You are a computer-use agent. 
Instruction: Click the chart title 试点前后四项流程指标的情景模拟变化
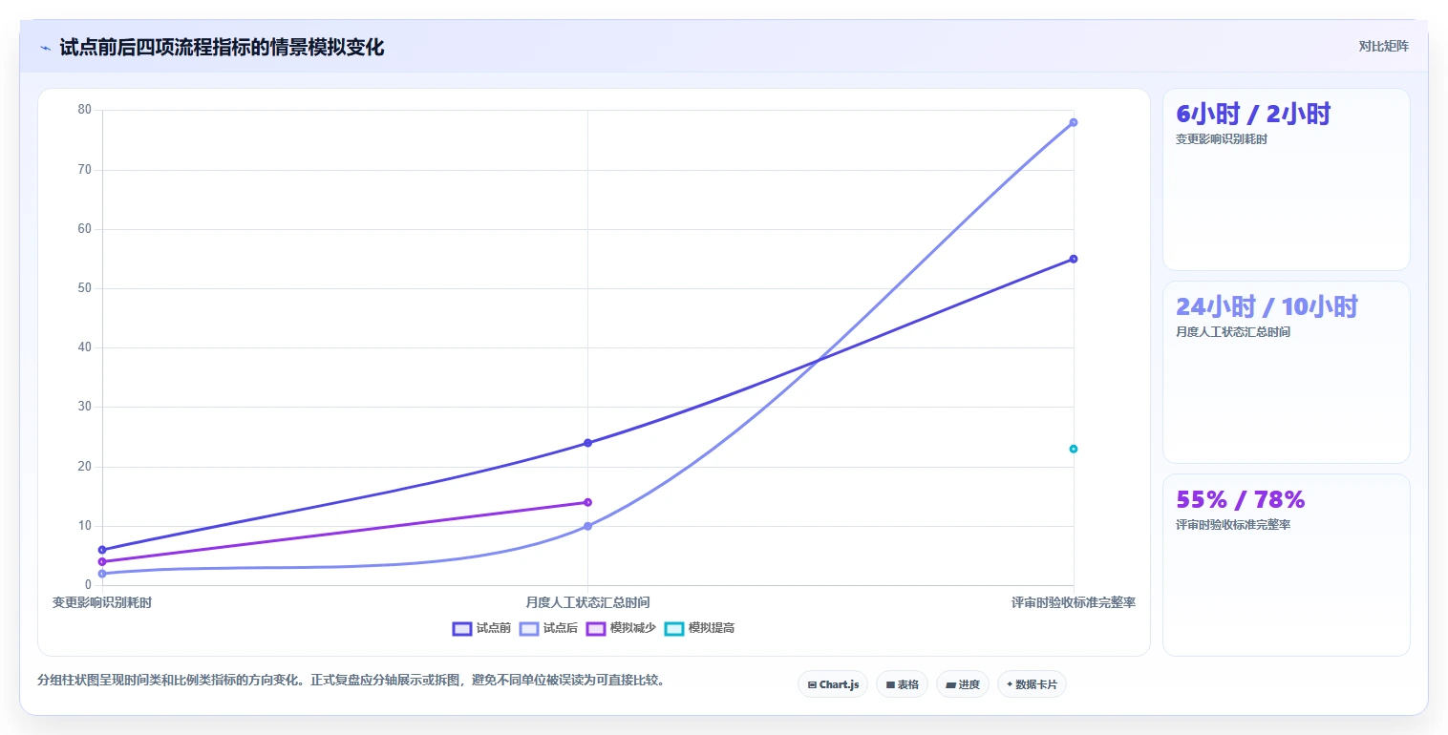[x=222, y=48]
